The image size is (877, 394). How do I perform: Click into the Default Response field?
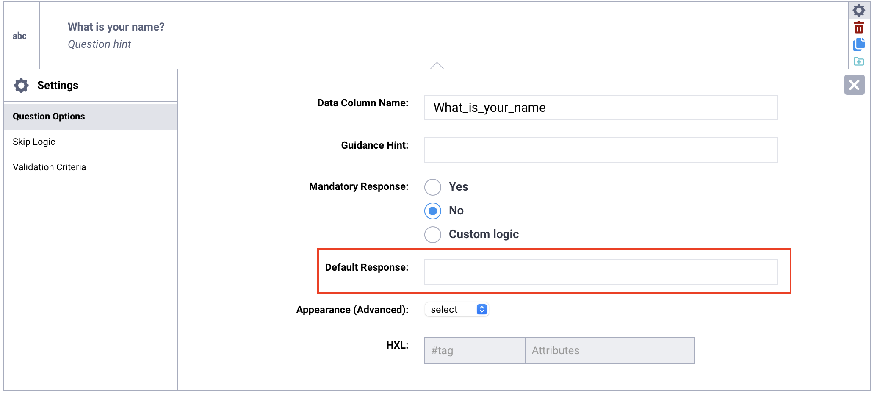click(x=600, y=272)
